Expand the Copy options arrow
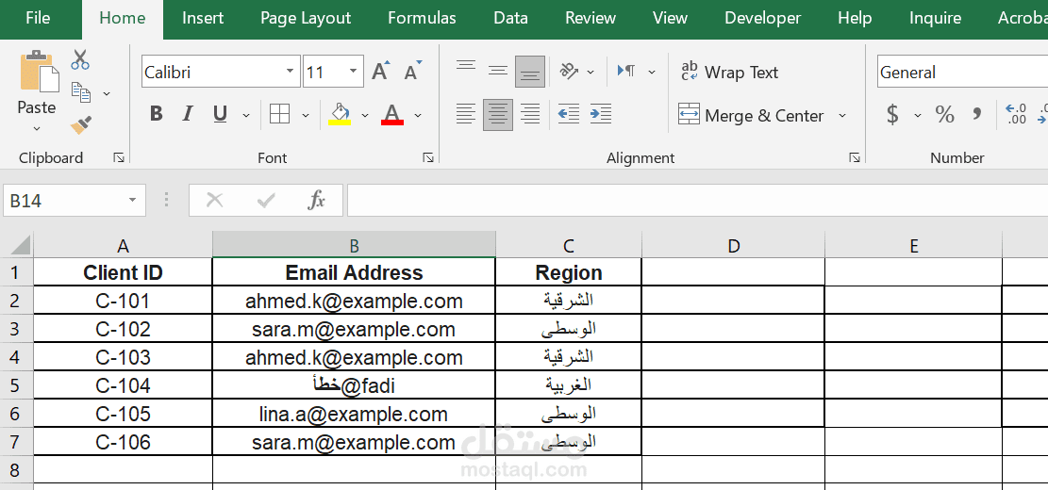1048x490 pixels. pyautogui.click(x=107, y=93)
